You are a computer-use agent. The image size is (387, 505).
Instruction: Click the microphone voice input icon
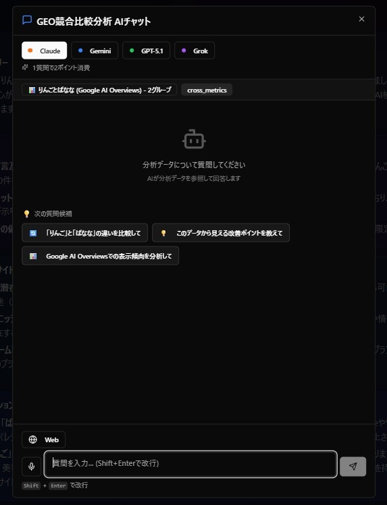click(x=31, y=467)
